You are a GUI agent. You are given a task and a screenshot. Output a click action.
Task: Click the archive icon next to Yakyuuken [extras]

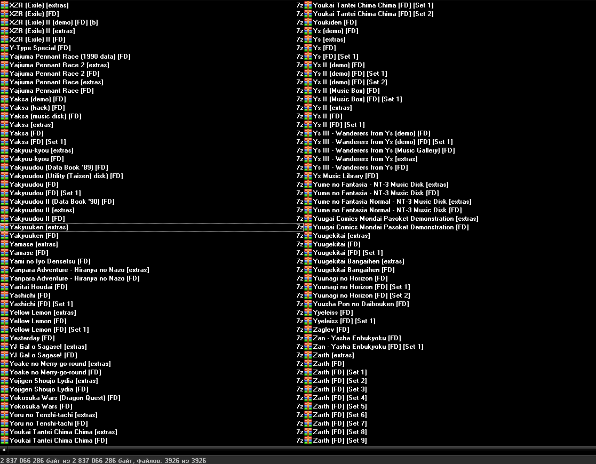(x=5, y=227)
